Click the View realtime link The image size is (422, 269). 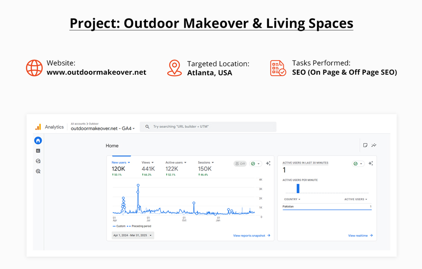[359, 235]
